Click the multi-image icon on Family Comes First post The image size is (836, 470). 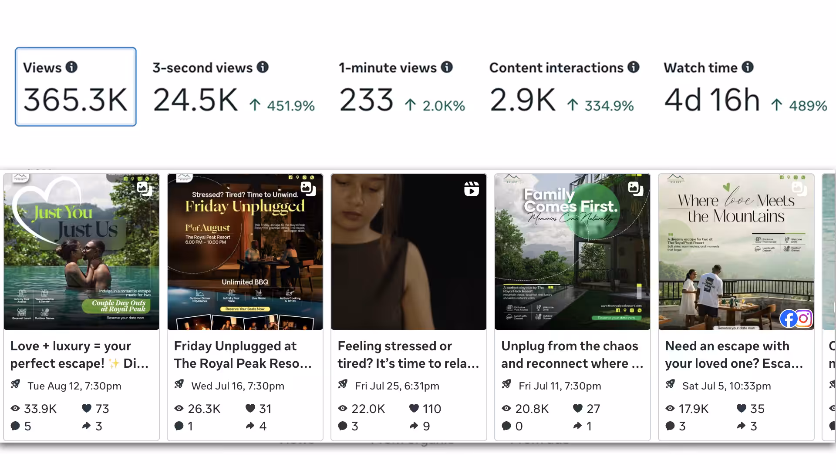[x=635, y=188]
